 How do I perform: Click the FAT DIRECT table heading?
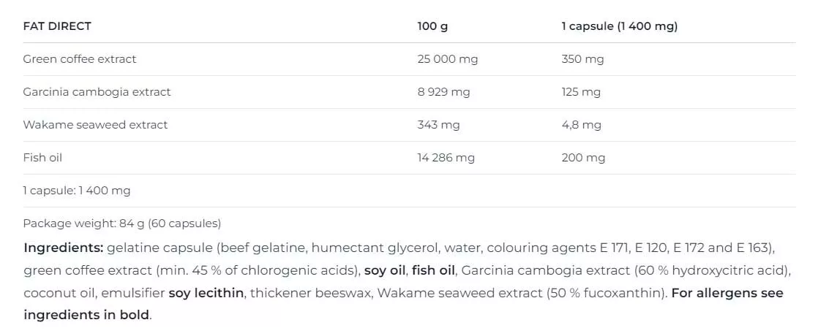pos(57,26)
